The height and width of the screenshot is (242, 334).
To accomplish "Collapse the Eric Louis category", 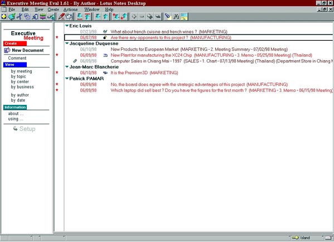I will [x=67, y=26].
